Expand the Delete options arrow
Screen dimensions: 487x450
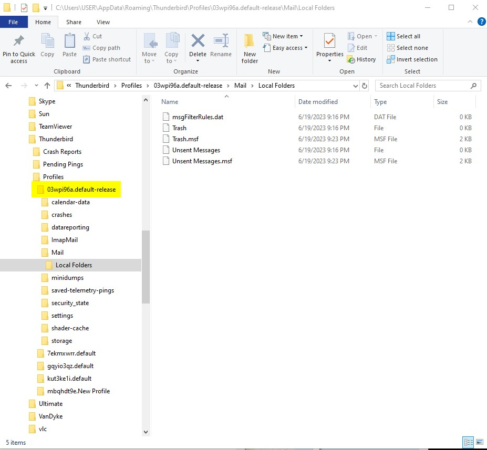point(198,61)
